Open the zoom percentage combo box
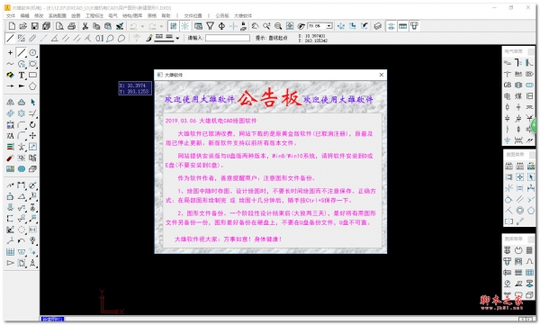Screen dimensions: 540x325 319,26
